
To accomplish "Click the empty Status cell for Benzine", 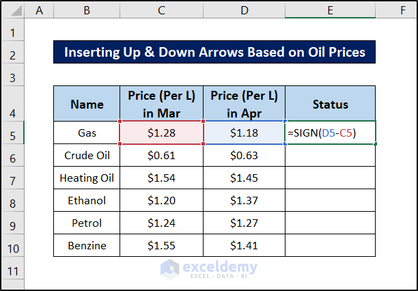I will 331,245.
